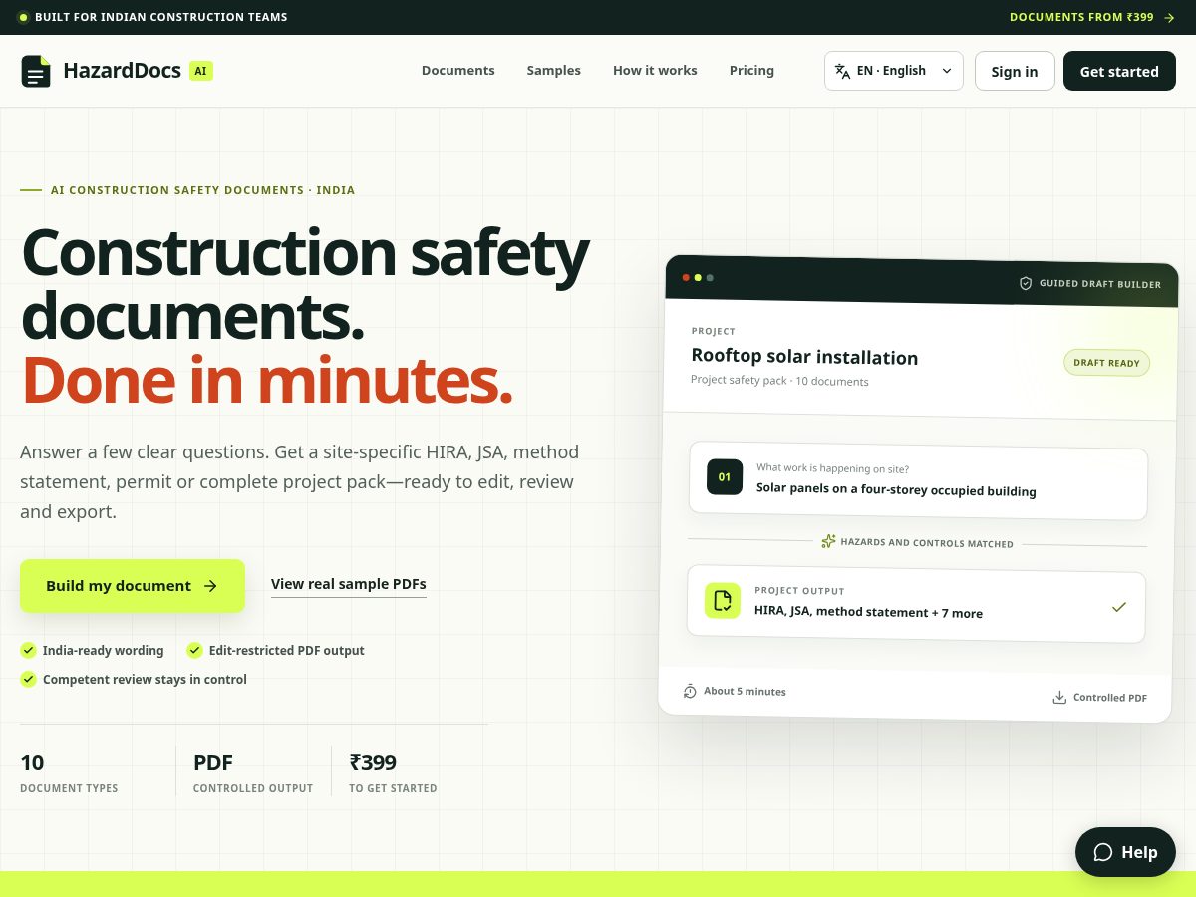
Task: Click shield icon by Guided Draft Builder
Action: tap(1025, 283)
